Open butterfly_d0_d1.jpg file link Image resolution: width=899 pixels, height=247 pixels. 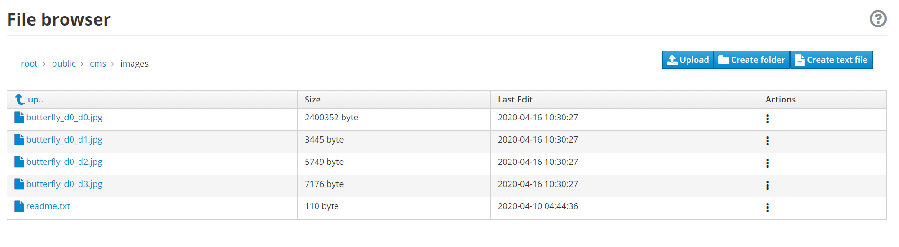coord(64,140)
